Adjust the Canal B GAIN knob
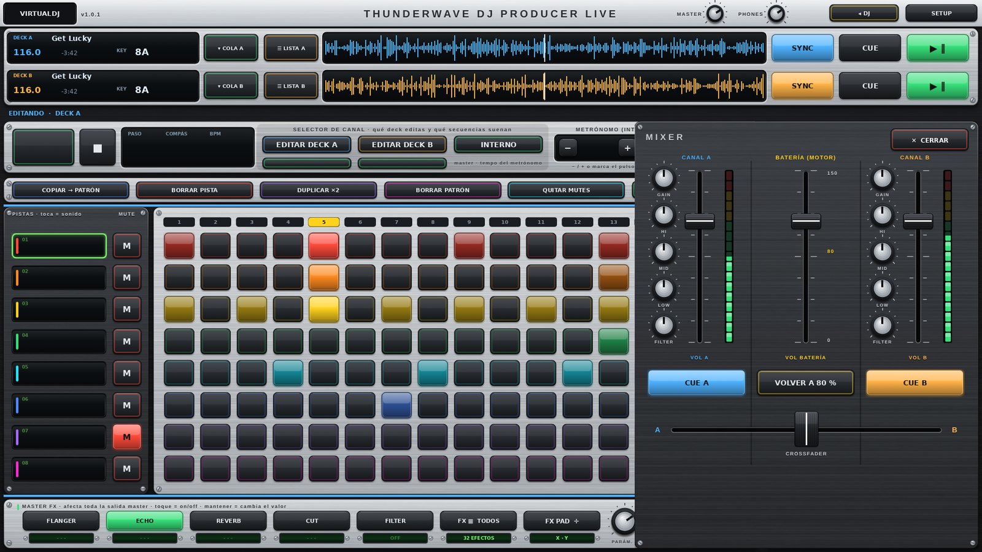982x552 pixels. pos(882,178)
